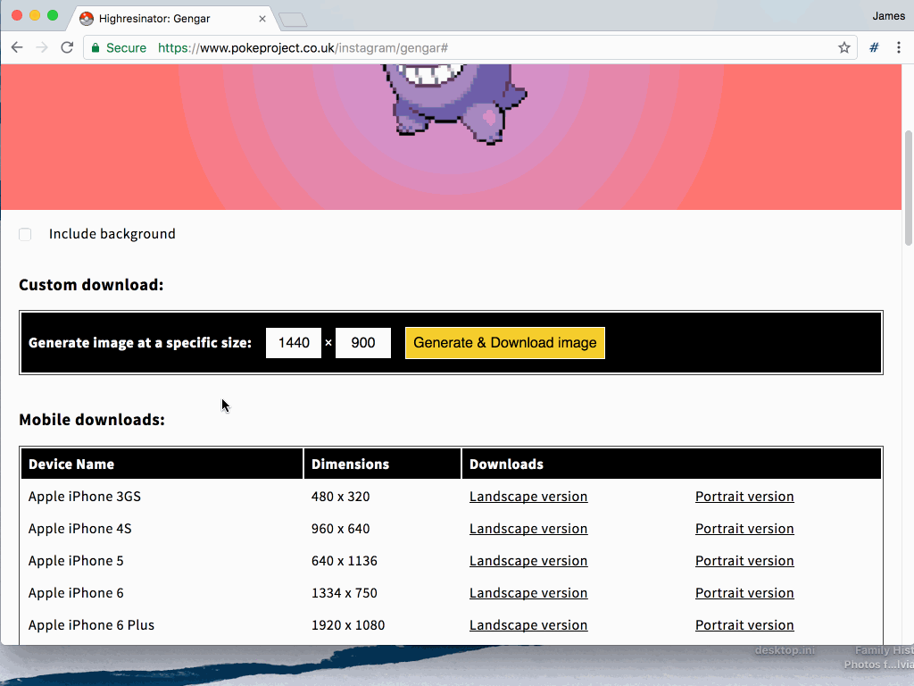
Task: Click the height field showing 900
Action: coord(362,342)
